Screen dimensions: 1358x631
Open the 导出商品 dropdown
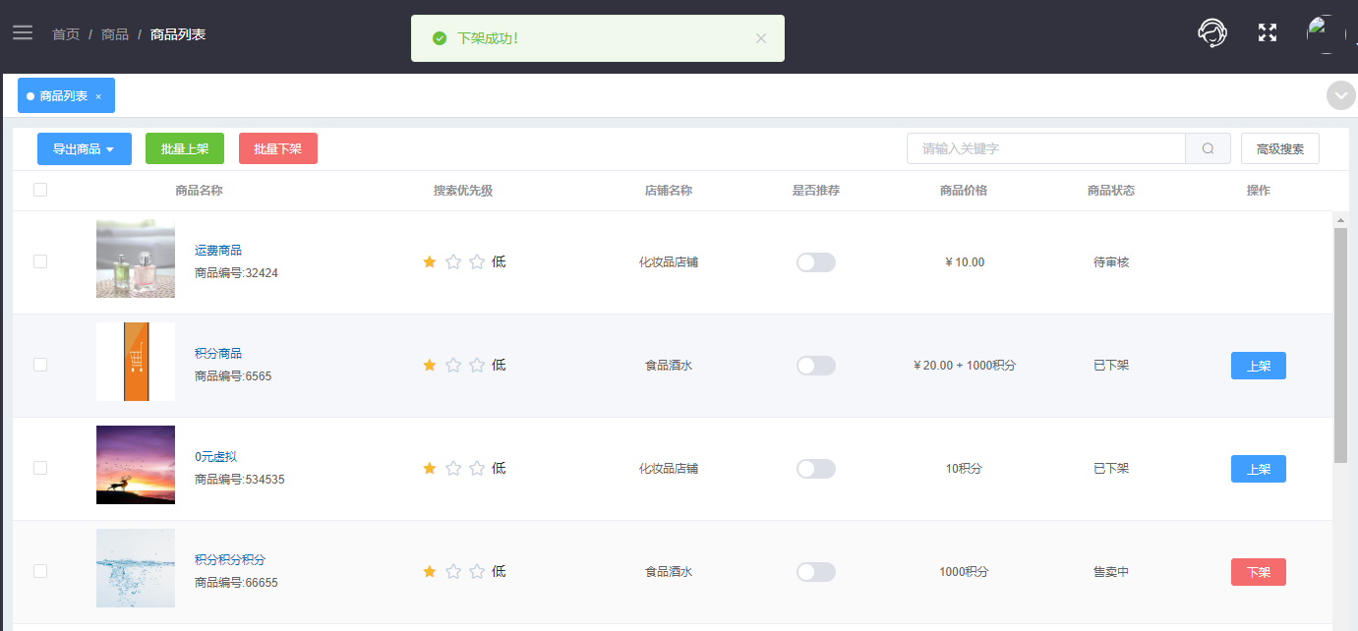coord(85,149)
